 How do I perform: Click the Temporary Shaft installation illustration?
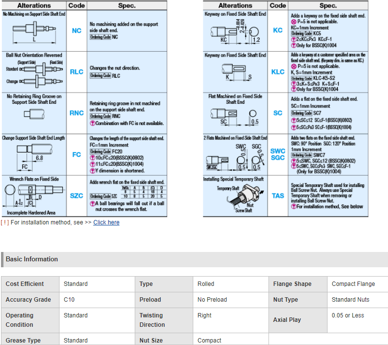(240, 199)
